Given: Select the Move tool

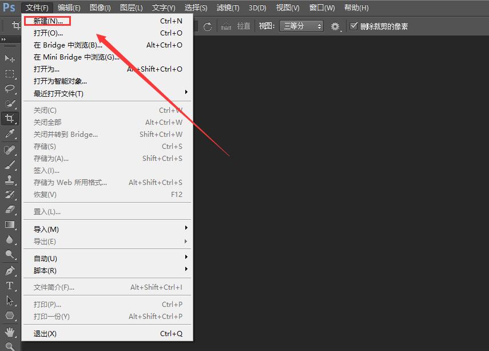Looking at the screenshot, I should click(x=10, y=58).
